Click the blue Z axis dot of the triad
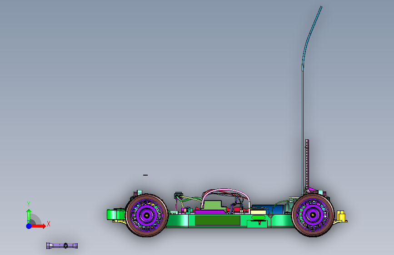 pyautogui.click(x=29, y=226)
